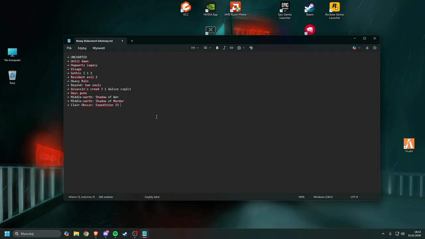Screen dimensions: 425x239
Task: Open File Explorer from the taskbar
Action: pos(76,234)
